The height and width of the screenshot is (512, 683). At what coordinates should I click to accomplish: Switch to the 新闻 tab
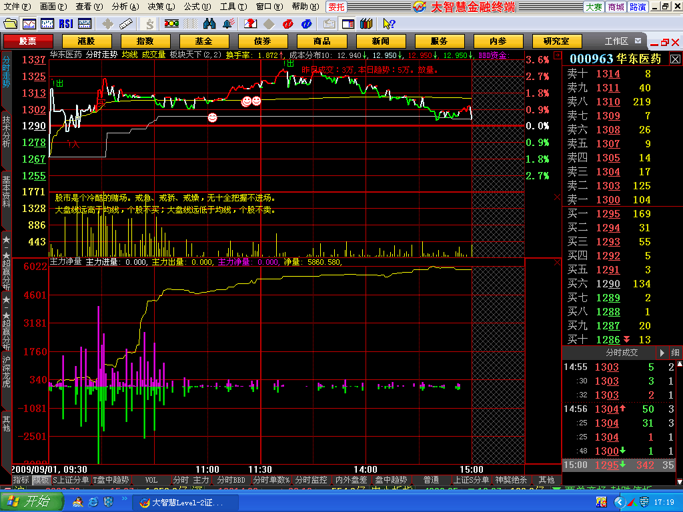click(x=381, y=41)
